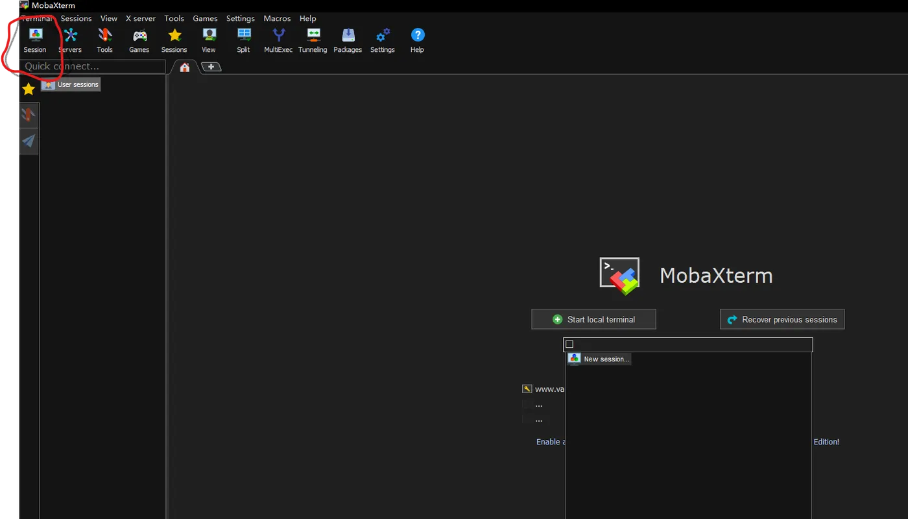Enable MultiExec from the toolbar
Image resolution: width=908 pixels, height=519 pixels.
pyautogui.click(x=278, y=40)
